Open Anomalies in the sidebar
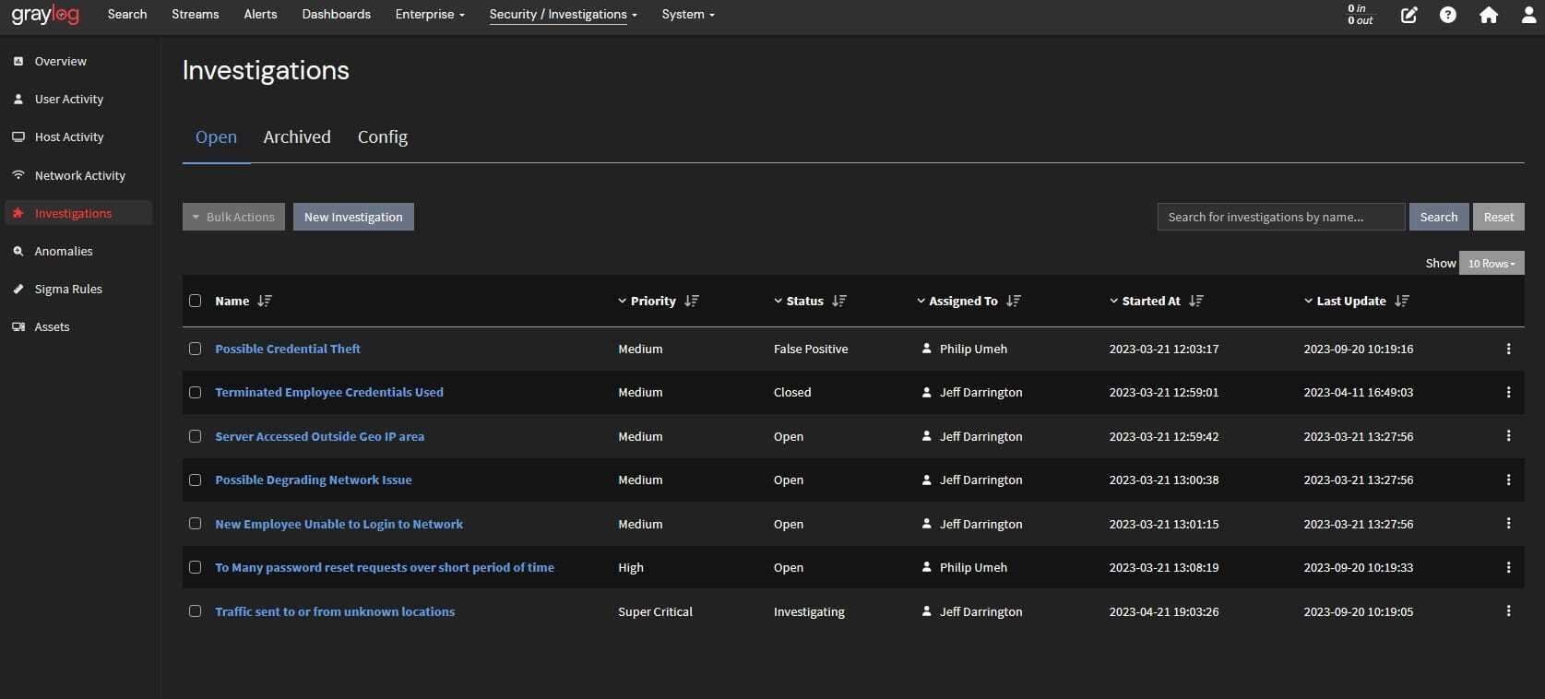Viewport: 1545px width, 699px height. click(x=64, y=251)
